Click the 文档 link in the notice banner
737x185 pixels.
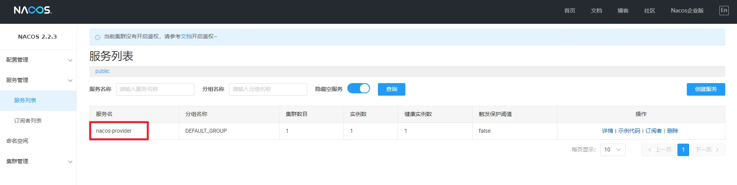(x=186, y=36)
